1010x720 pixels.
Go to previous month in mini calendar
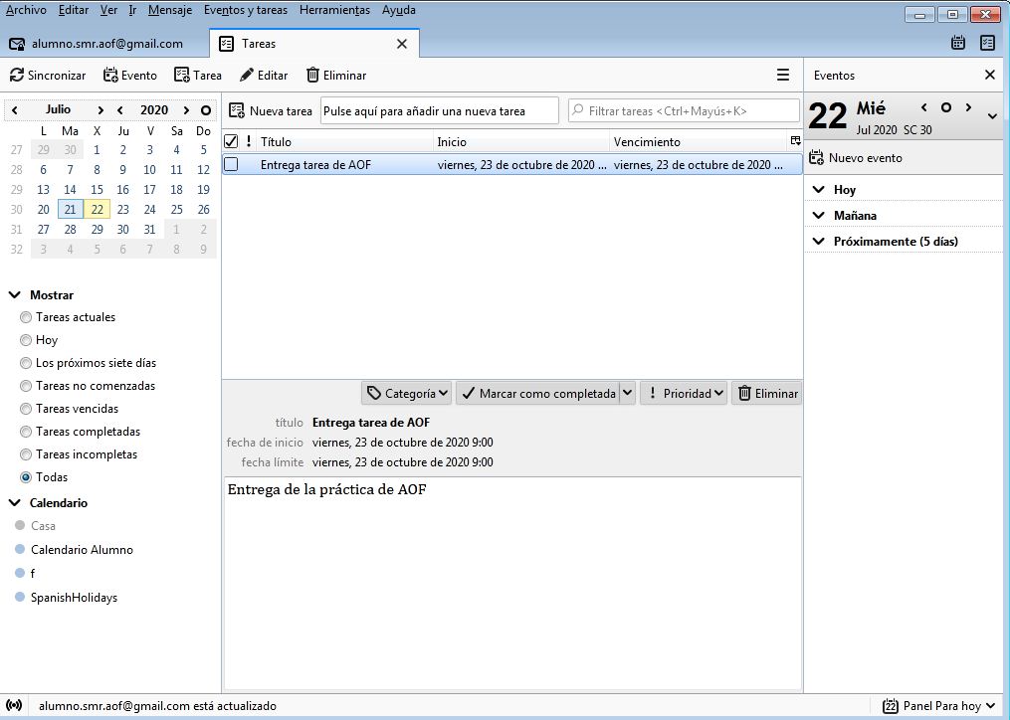tap(15, 110)
